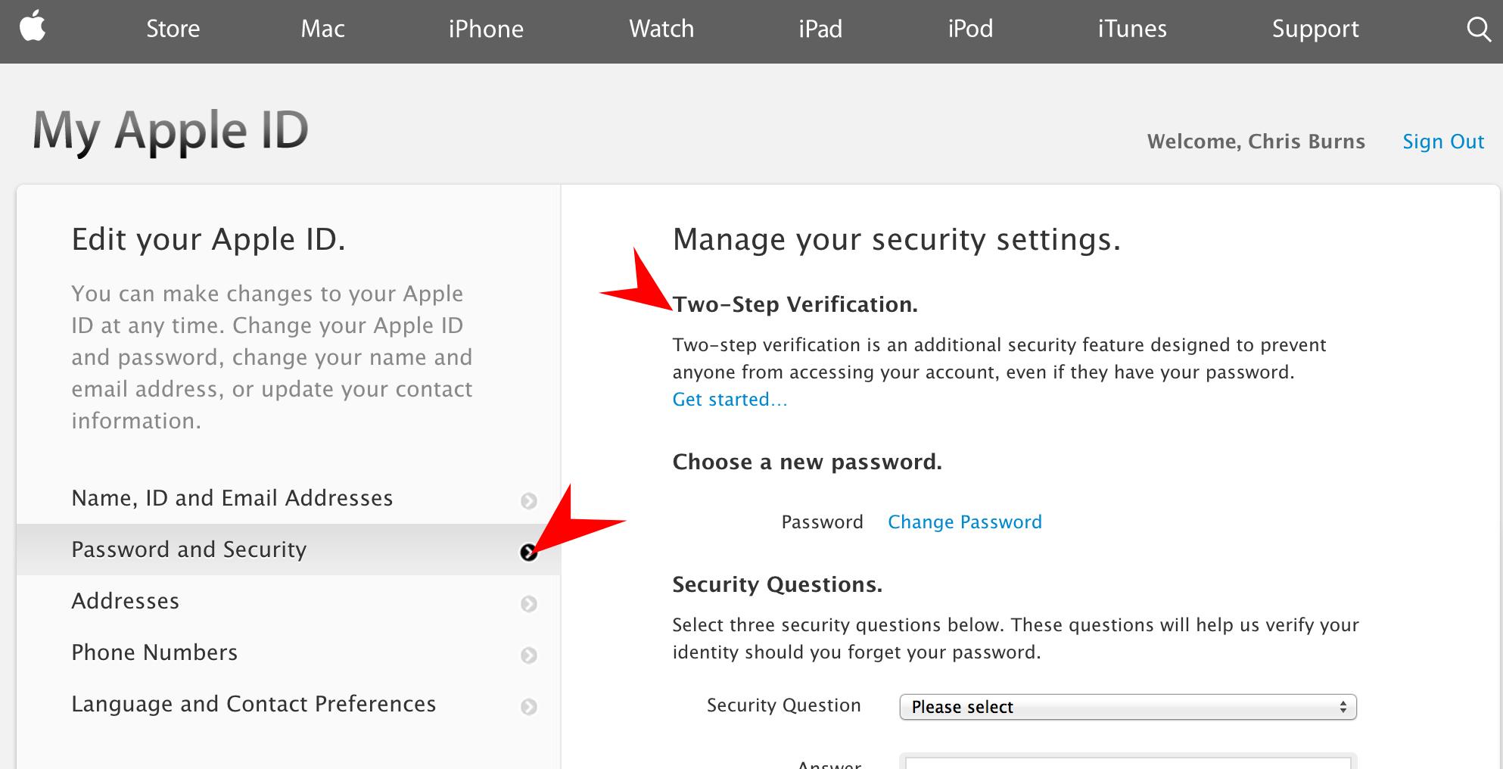The width and height of the screenshot is (1503, 769).
Task: Select the Password and Security sidebar entry
Action: (x=189, y=550)
